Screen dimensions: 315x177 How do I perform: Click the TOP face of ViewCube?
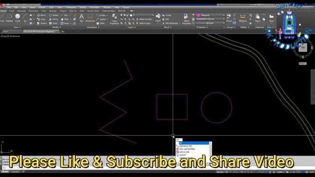(x=303, y=48)
